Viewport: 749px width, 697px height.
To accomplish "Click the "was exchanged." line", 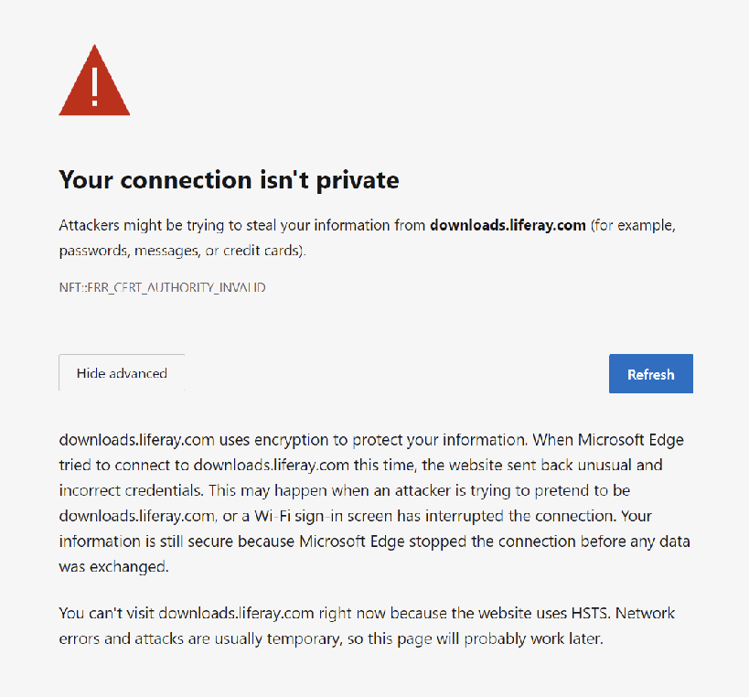I will tap(113, 566).
